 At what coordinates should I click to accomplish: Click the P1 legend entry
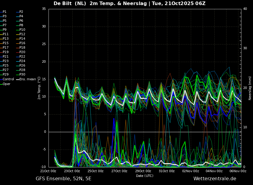click(4, 12)
